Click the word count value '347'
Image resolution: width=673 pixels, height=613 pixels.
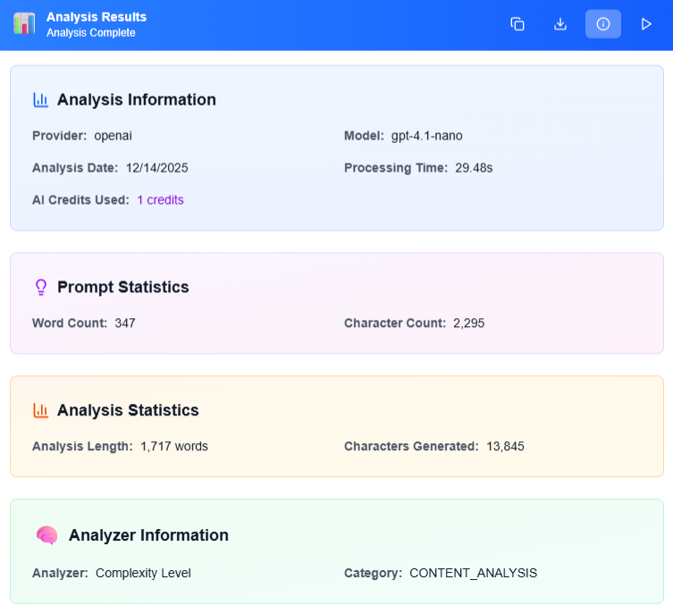(125, 323)
